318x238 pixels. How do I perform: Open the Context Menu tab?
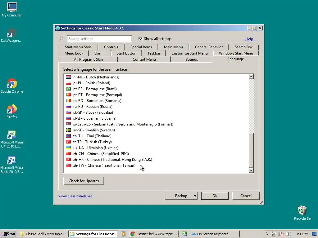pyautogui.click(x=144, y=59)
